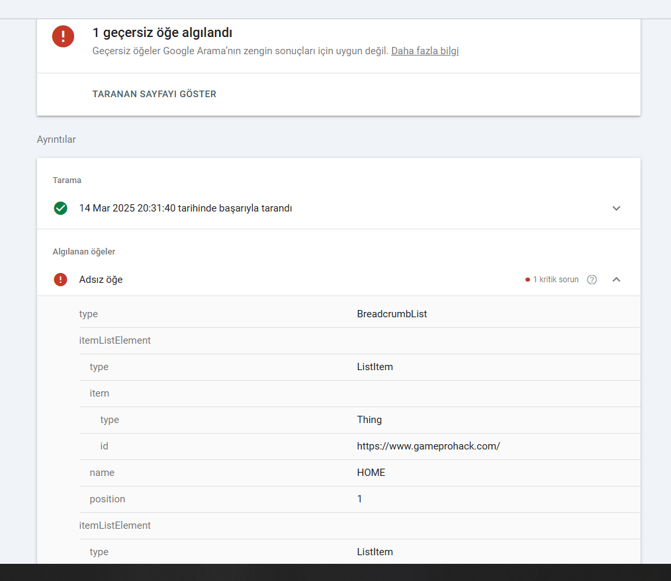The width and height of the screenshot is (671, 581).
Task: Click the 'id' property label
Action: tap(104, 446)
